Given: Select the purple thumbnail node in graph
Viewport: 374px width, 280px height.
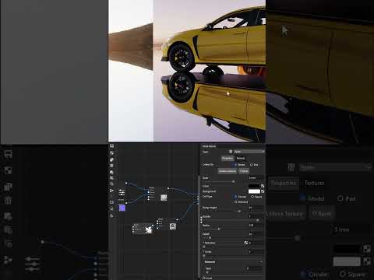Looking at the screenshot, I should point(122,208).
